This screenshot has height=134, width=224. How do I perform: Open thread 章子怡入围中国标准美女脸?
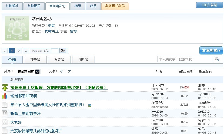tap(47, 105)
